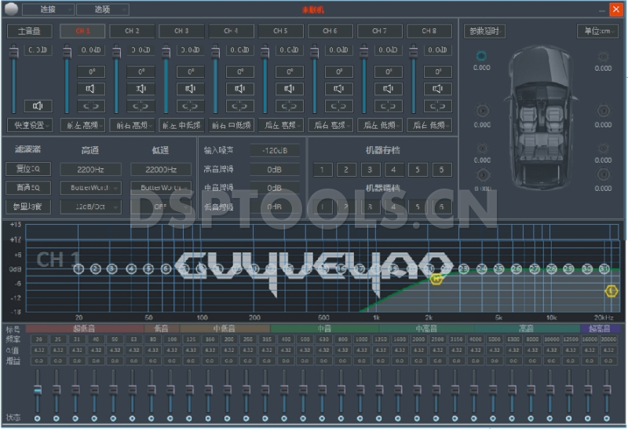Click 机器存档 save slot 4
This screenshot has width=628, height=429.
pos(394,170)
